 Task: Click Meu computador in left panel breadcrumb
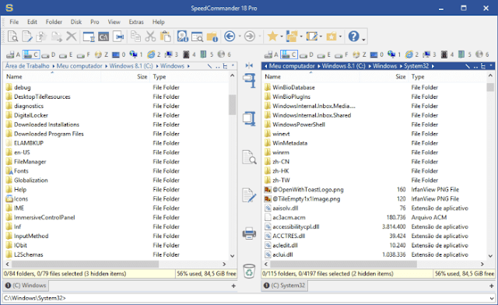(x=79, y=66)
